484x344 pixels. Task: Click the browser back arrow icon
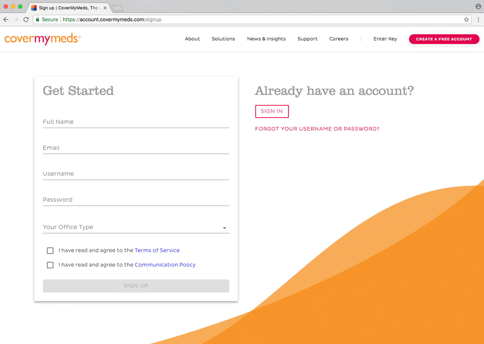(6, 19)
